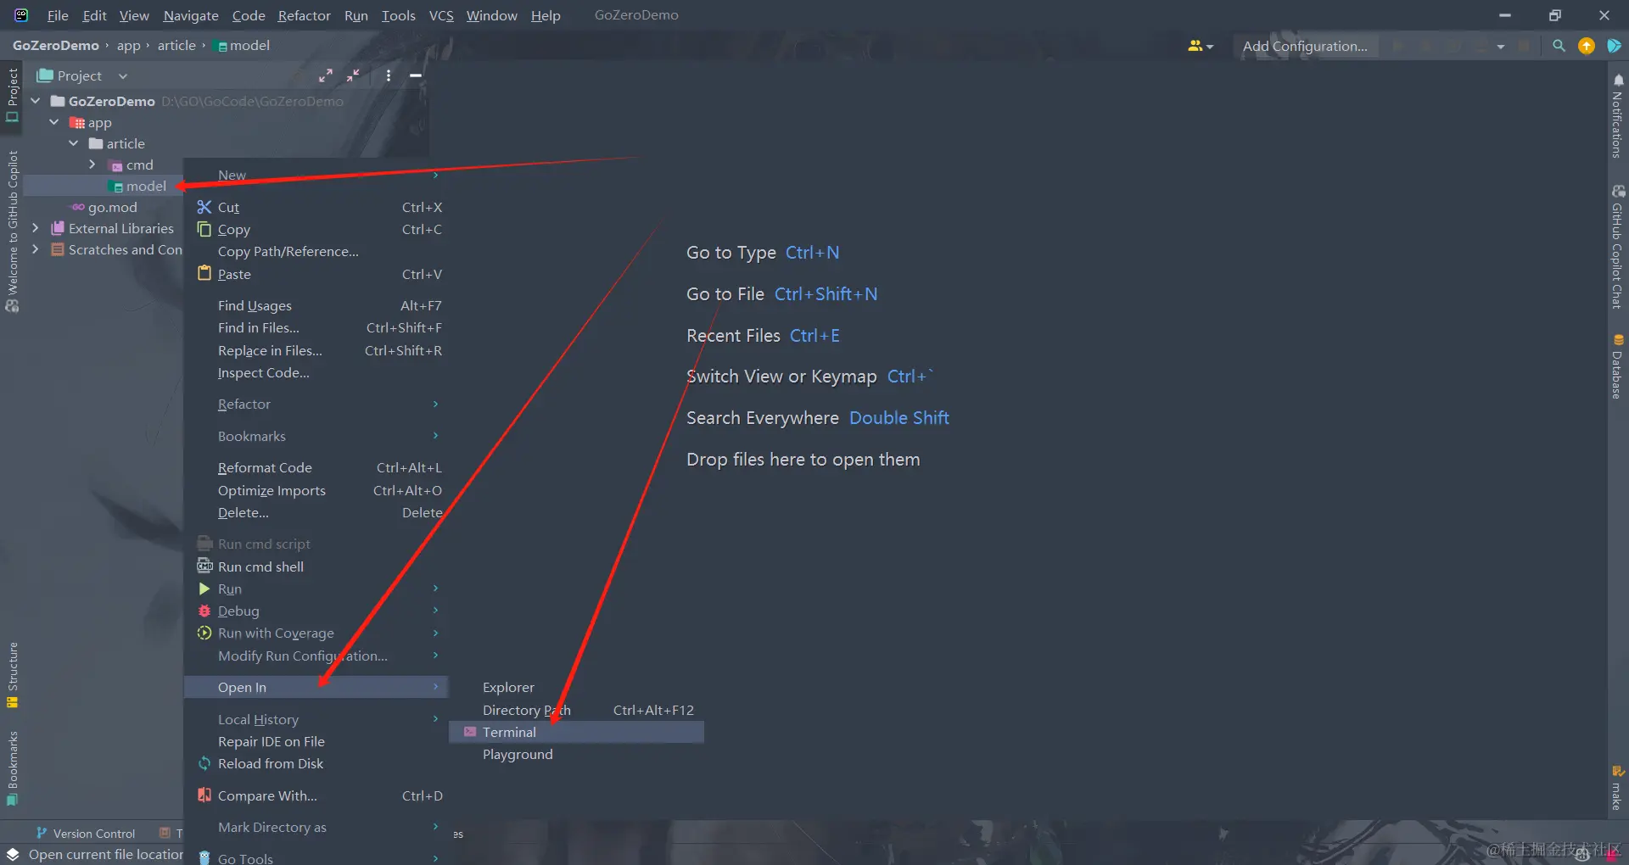Expand the External Libraries node
This screenshot has height=865, width=1629.
[x=36, y=228]
